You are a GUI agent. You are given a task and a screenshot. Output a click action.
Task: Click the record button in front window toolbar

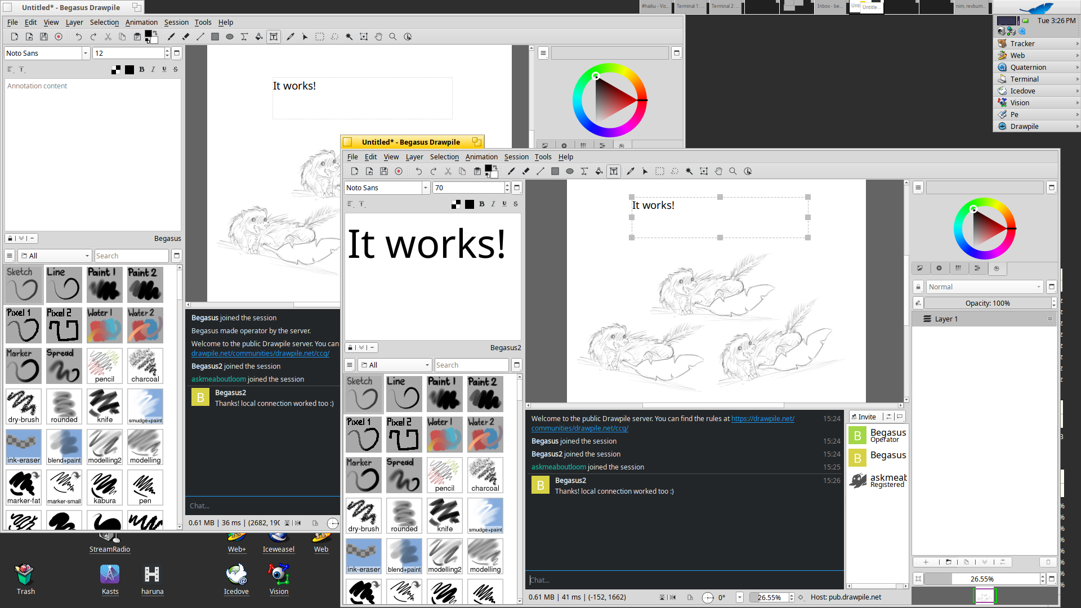tap(399, 171)
